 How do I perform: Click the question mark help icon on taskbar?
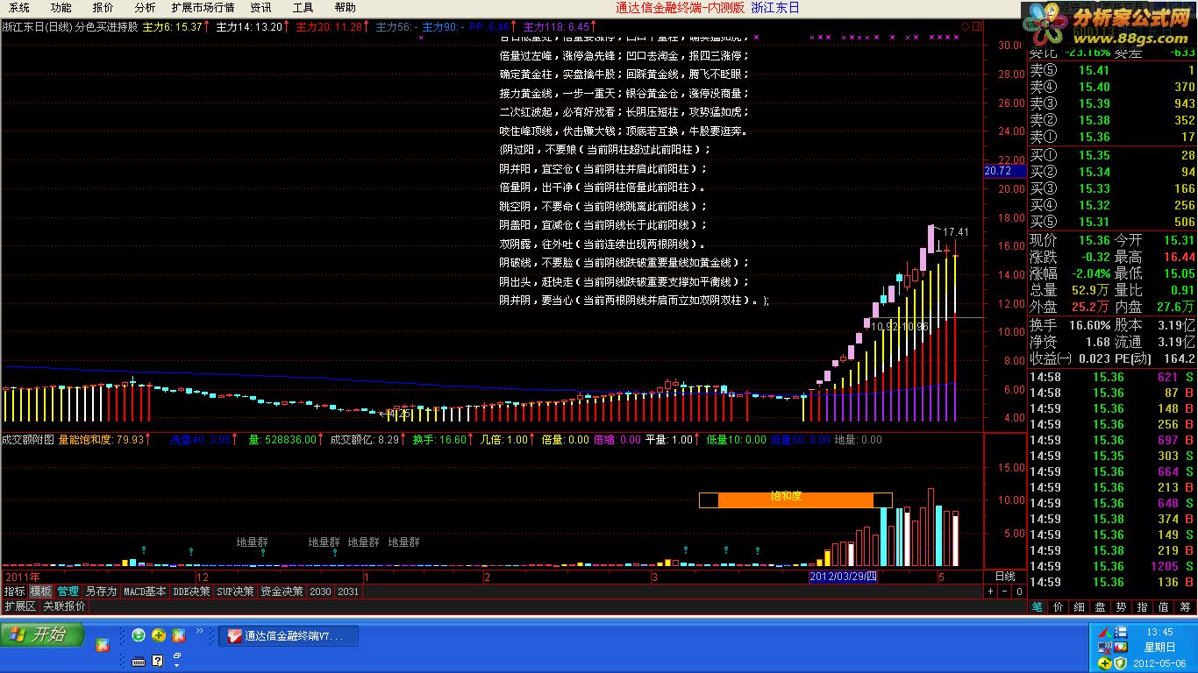tap(159, 661)
